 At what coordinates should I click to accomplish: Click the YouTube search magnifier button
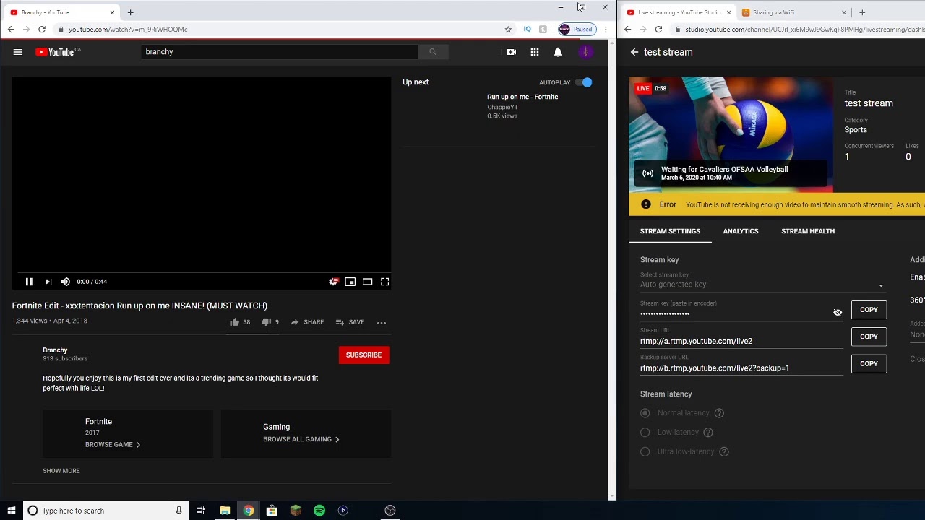point(432,52)
